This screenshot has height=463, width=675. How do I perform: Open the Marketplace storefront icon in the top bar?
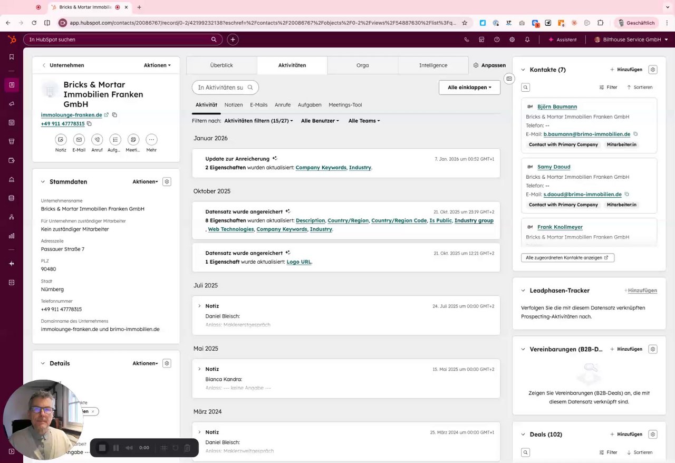point(481,40)
